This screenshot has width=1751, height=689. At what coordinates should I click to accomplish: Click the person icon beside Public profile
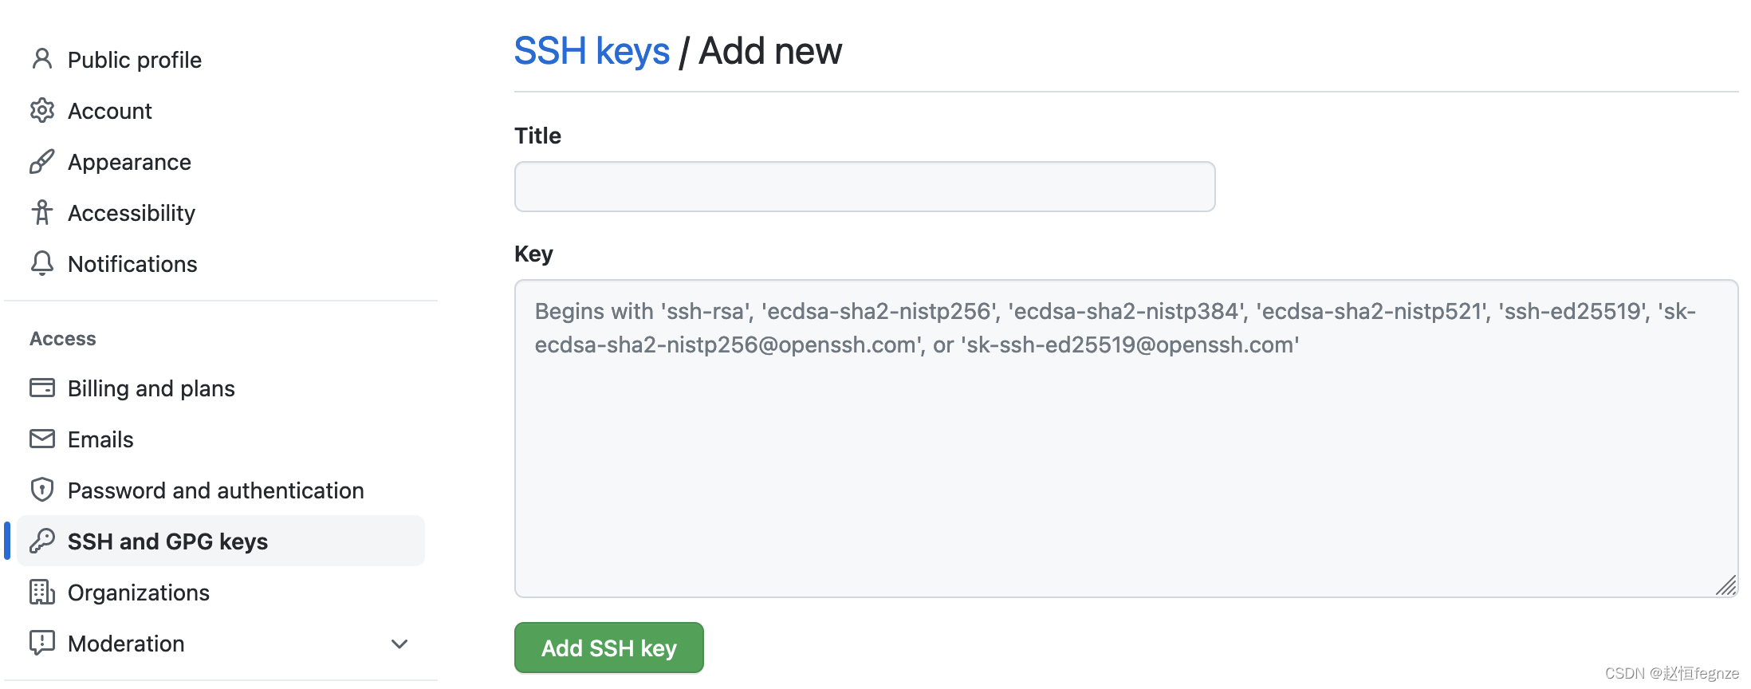(x=42, y=59)
